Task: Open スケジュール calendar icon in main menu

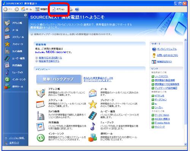Action: tap(40, 104)
